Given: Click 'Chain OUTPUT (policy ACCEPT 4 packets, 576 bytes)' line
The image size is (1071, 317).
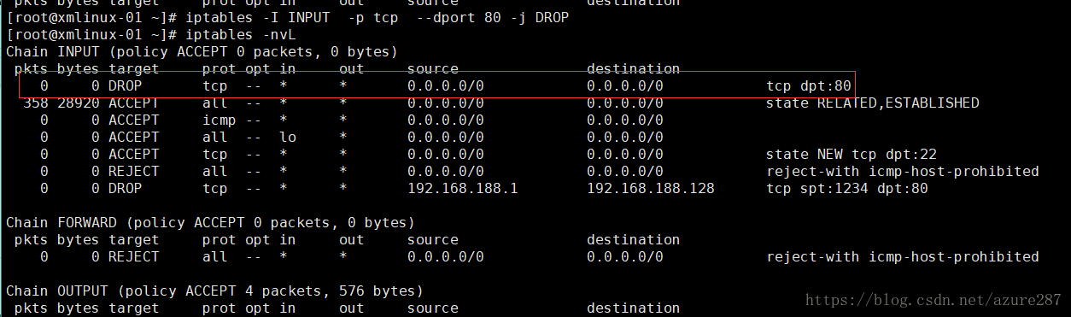Looking at the screenshot, I should (215, 291).
